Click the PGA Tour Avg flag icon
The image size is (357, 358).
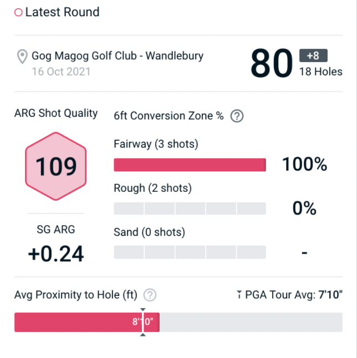[x=239, y=295]
